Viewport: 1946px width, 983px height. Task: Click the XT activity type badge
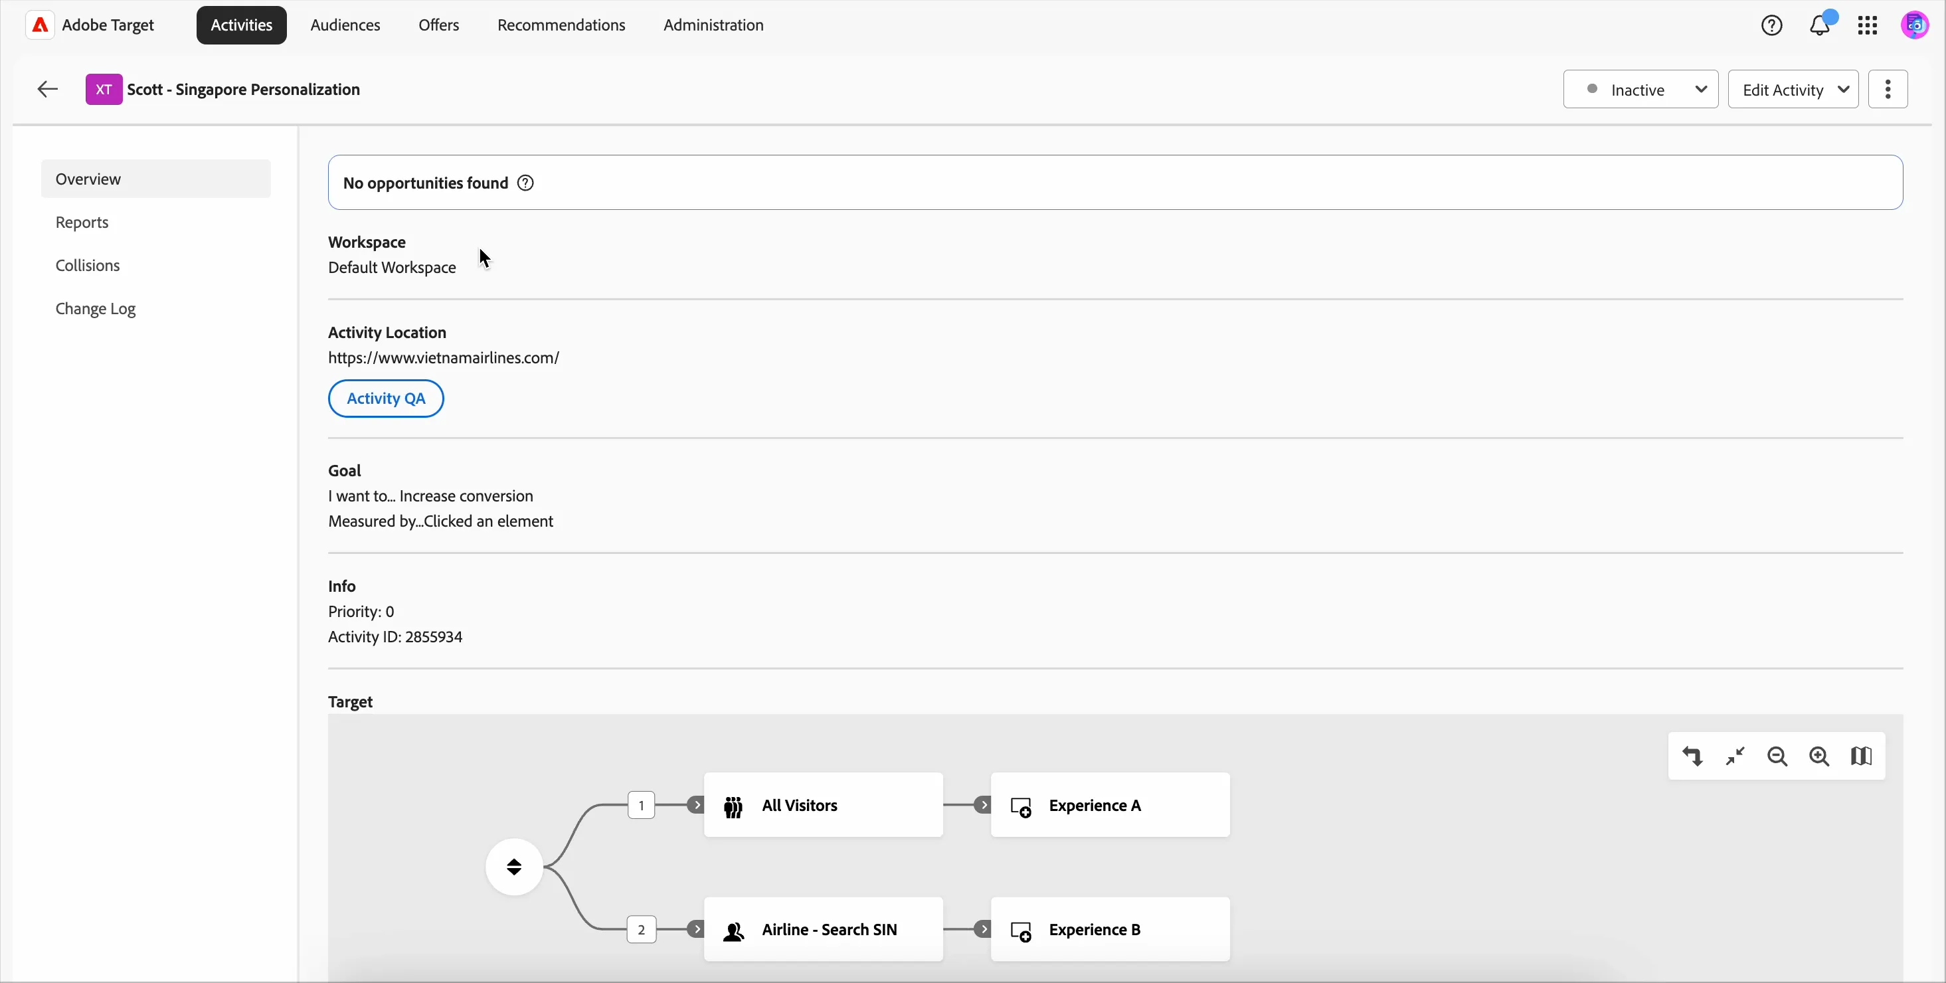[x=104, y=89]
